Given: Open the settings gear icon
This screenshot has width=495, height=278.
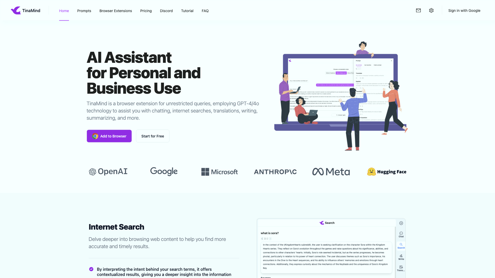Looking at the screenshot, I should point(431,11).
